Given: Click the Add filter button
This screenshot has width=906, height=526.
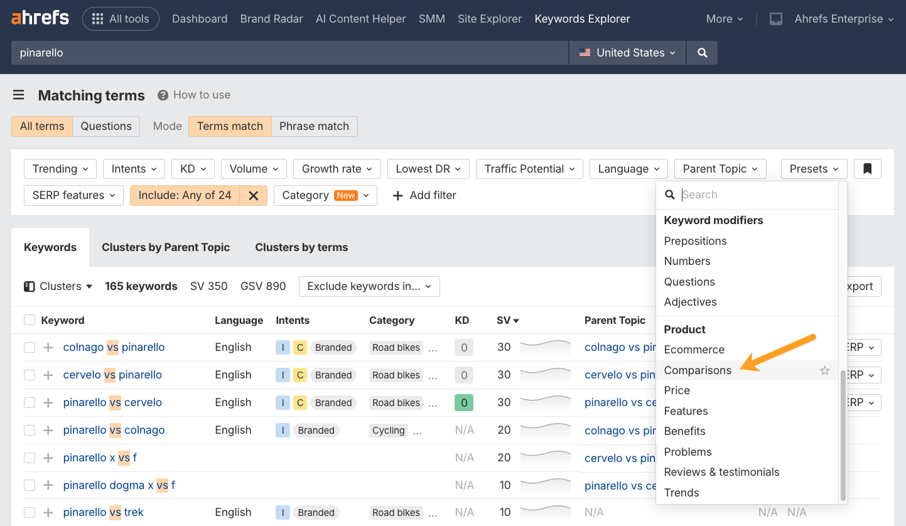Looking at the screenshot, I should [424, 195].
